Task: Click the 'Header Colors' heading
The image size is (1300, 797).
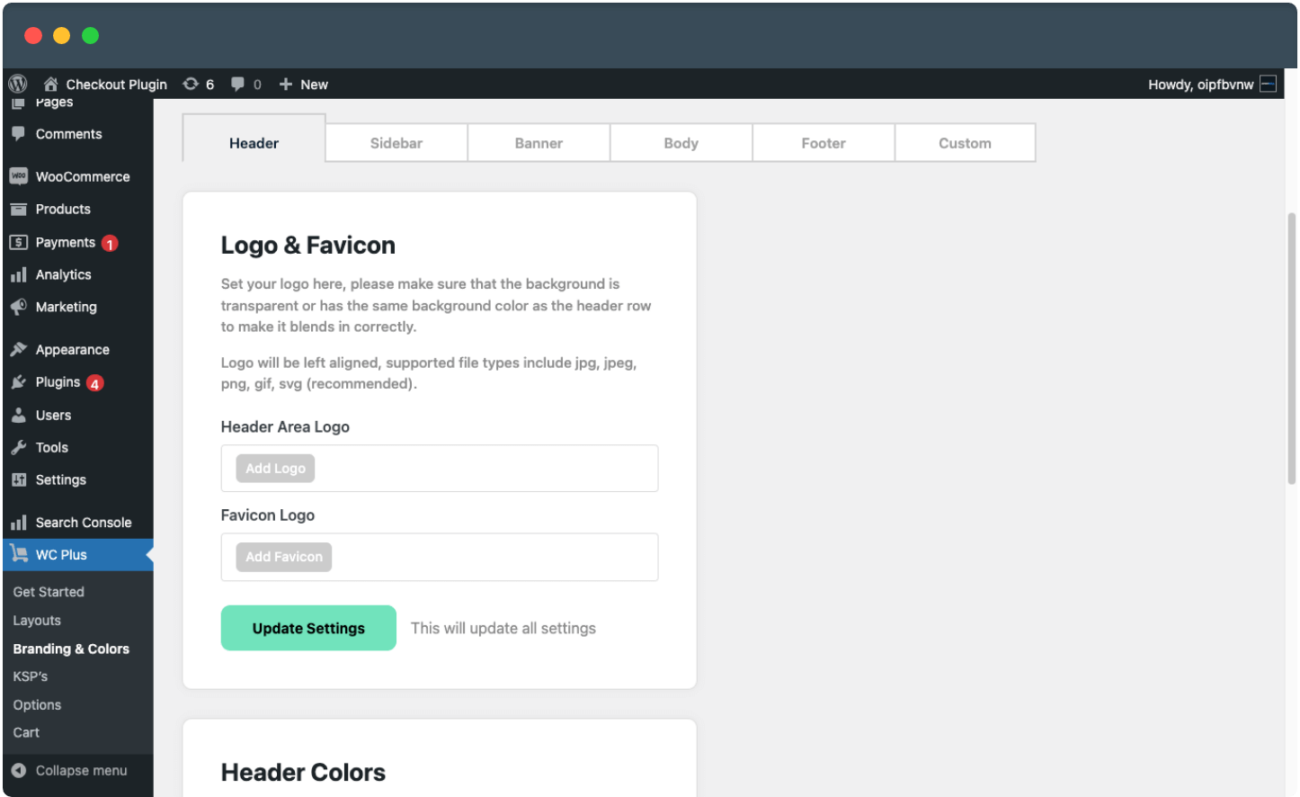Action: click(303, 772)
